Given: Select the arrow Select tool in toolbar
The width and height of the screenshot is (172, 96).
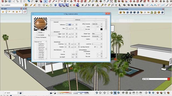Looking at the screenshot, I should (45, 1).
